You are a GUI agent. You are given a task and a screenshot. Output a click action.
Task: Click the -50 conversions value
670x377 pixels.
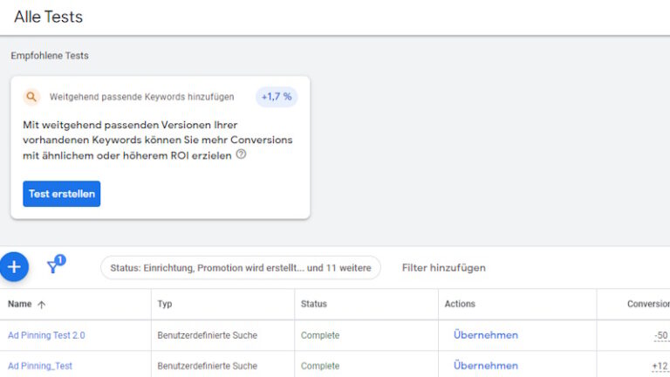660,336
